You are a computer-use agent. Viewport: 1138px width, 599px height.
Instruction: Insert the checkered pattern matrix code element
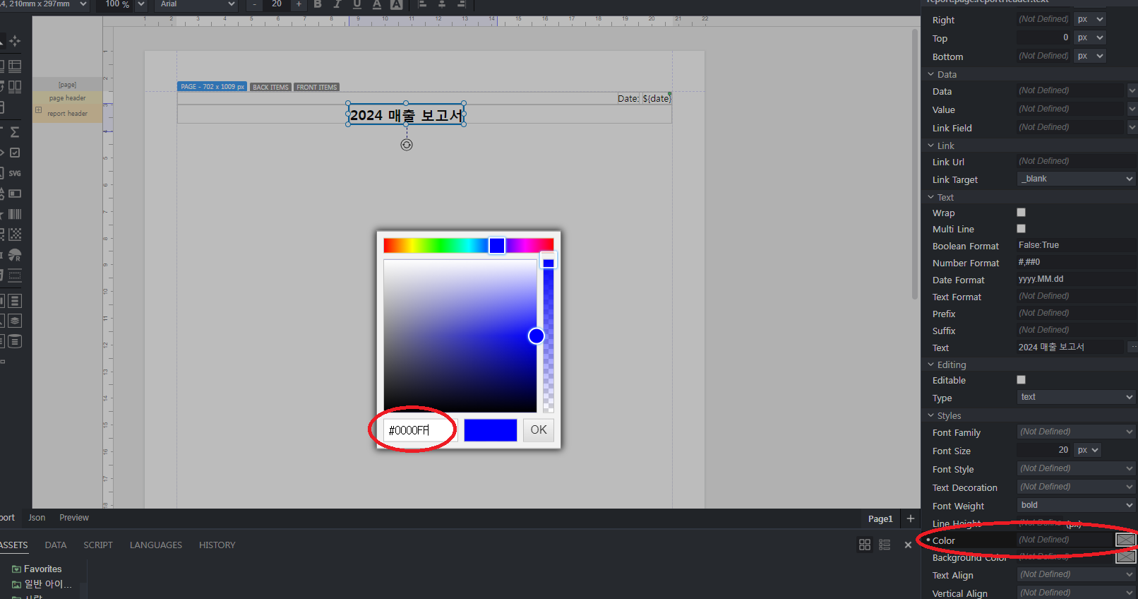coord(15,235)
